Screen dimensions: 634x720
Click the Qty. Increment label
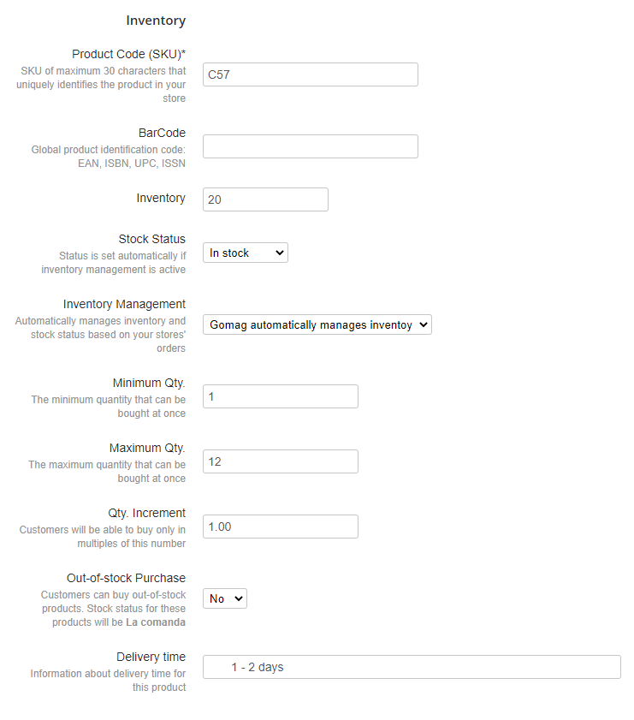(146, 513)
